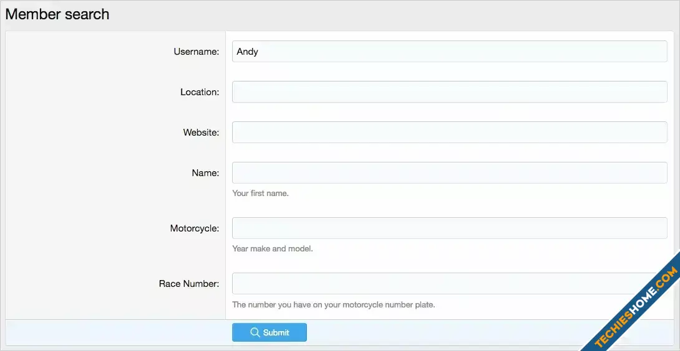Click the 'Race Number:' label
Image resolution: width=680 pixels, height=351 pixels.
(188, 284)
